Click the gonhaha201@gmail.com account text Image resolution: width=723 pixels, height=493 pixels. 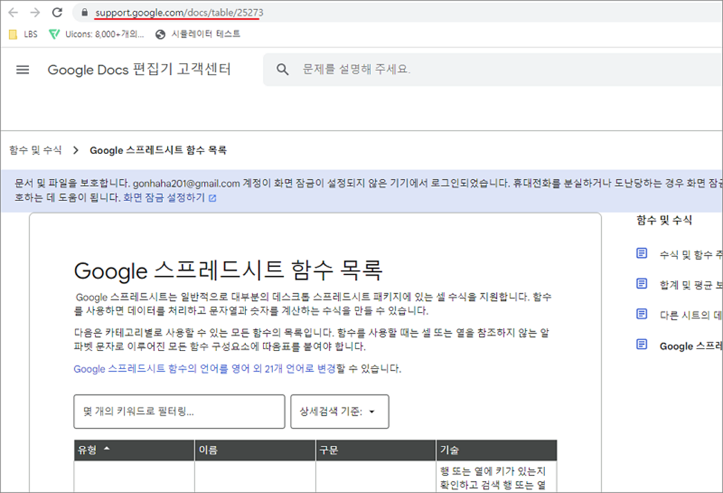[186, 184]
